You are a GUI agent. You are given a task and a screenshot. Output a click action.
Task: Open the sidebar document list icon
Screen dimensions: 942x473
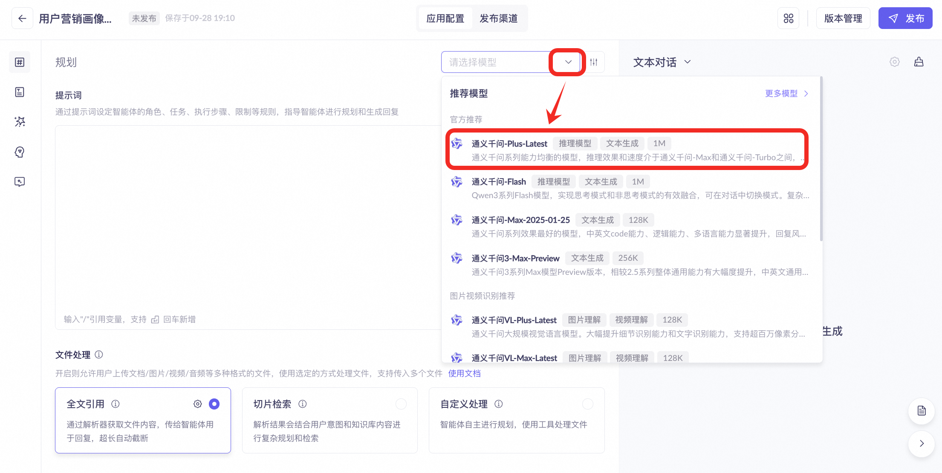click(x=20, y=92)
